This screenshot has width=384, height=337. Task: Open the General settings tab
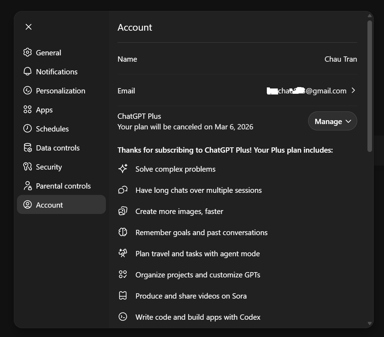coord(61,53)
